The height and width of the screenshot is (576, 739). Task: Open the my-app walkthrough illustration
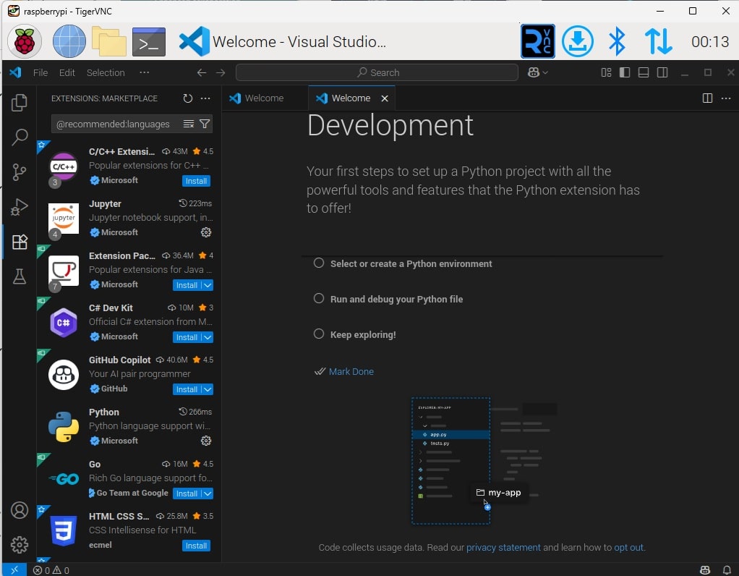(x=484, y=460)
